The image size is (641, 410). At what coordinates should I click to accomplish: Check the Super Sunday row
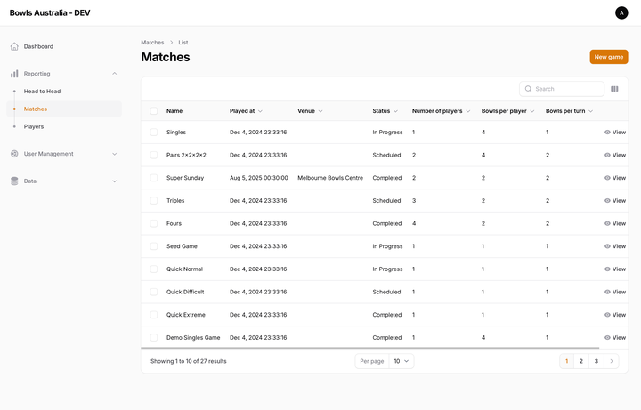pyautogui.click(x=154, y=178)
